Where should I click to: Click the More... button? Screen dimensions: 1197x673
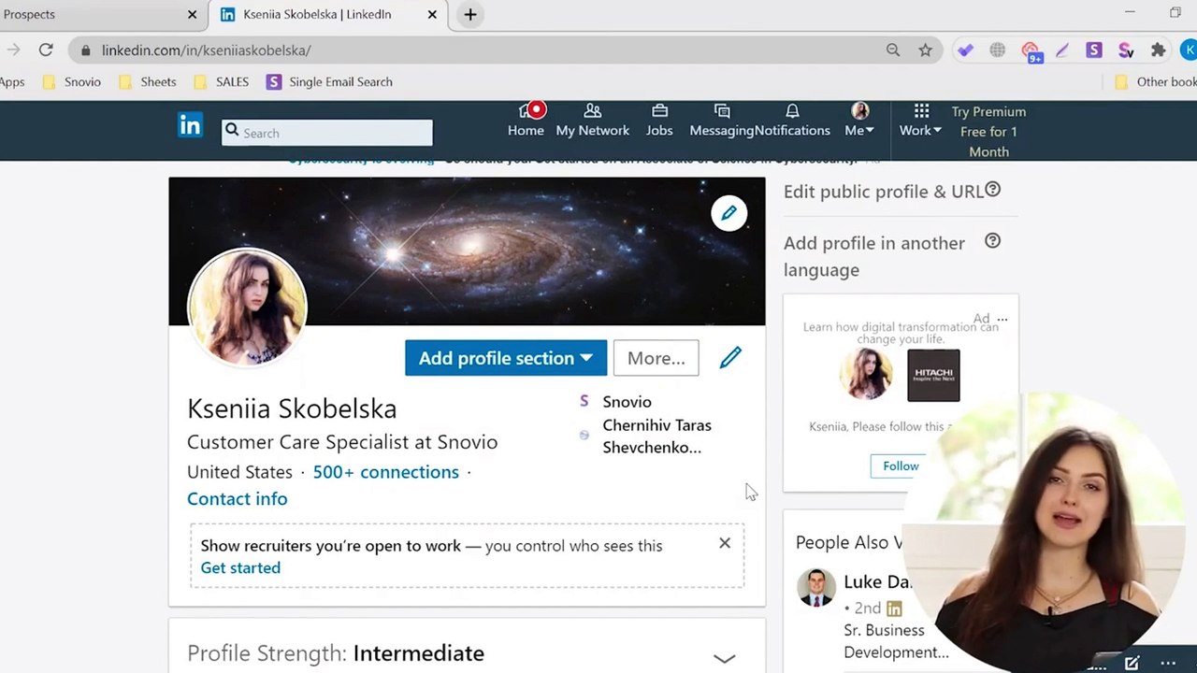pos(656,358)
